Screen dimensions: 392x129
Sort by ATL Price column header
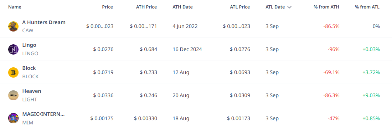click(240, 7)
